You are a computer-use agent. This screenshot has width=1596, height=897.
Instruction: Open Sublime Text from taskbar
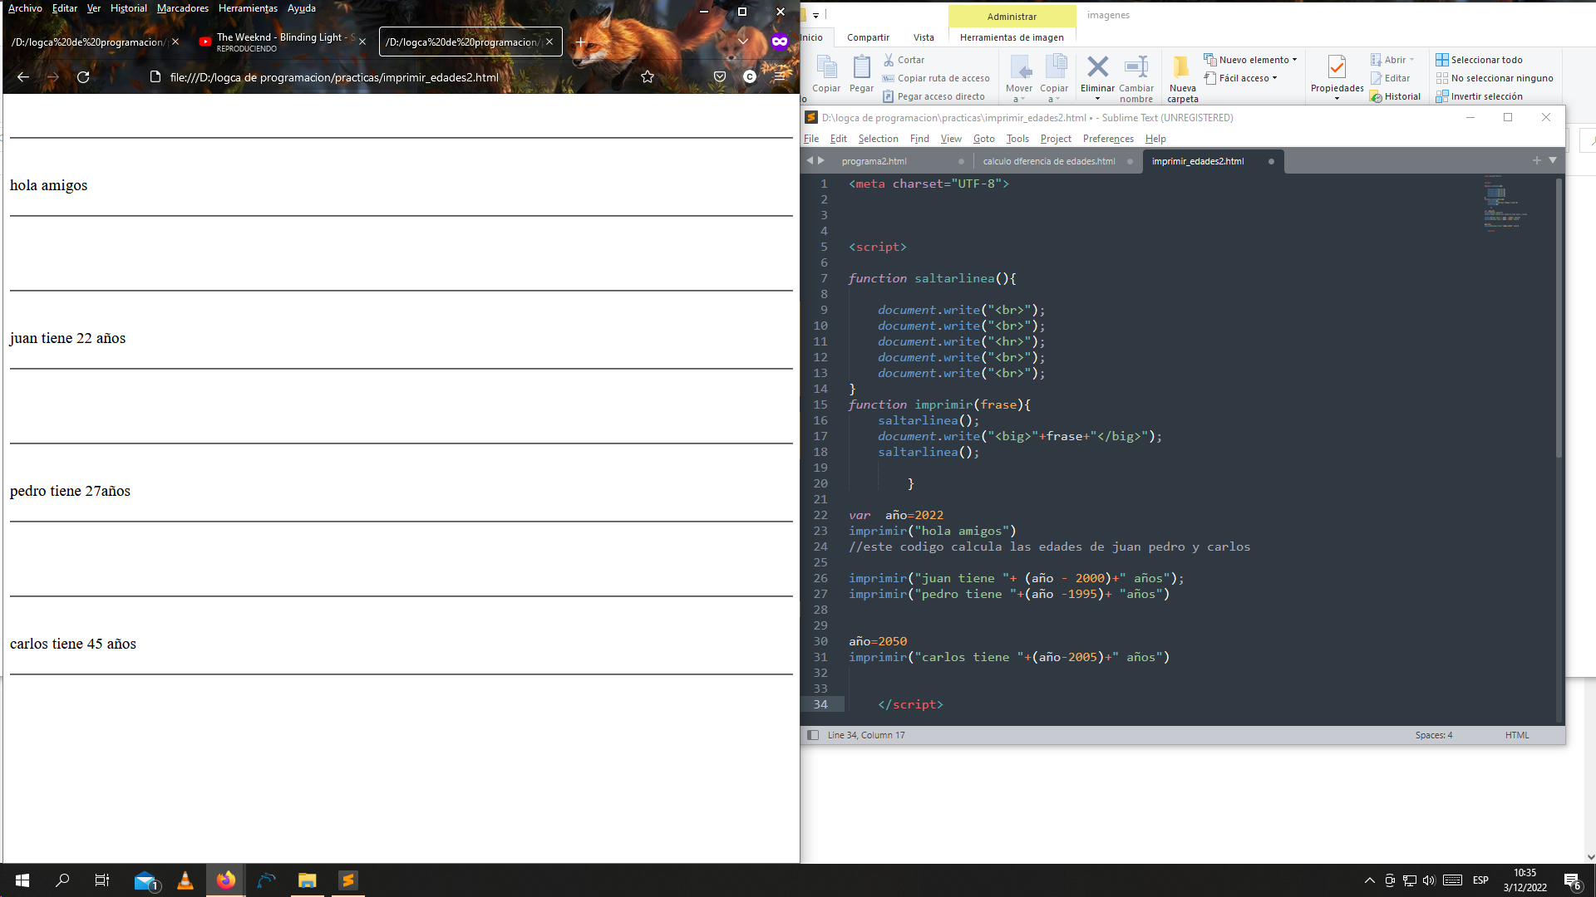[348, 880]
